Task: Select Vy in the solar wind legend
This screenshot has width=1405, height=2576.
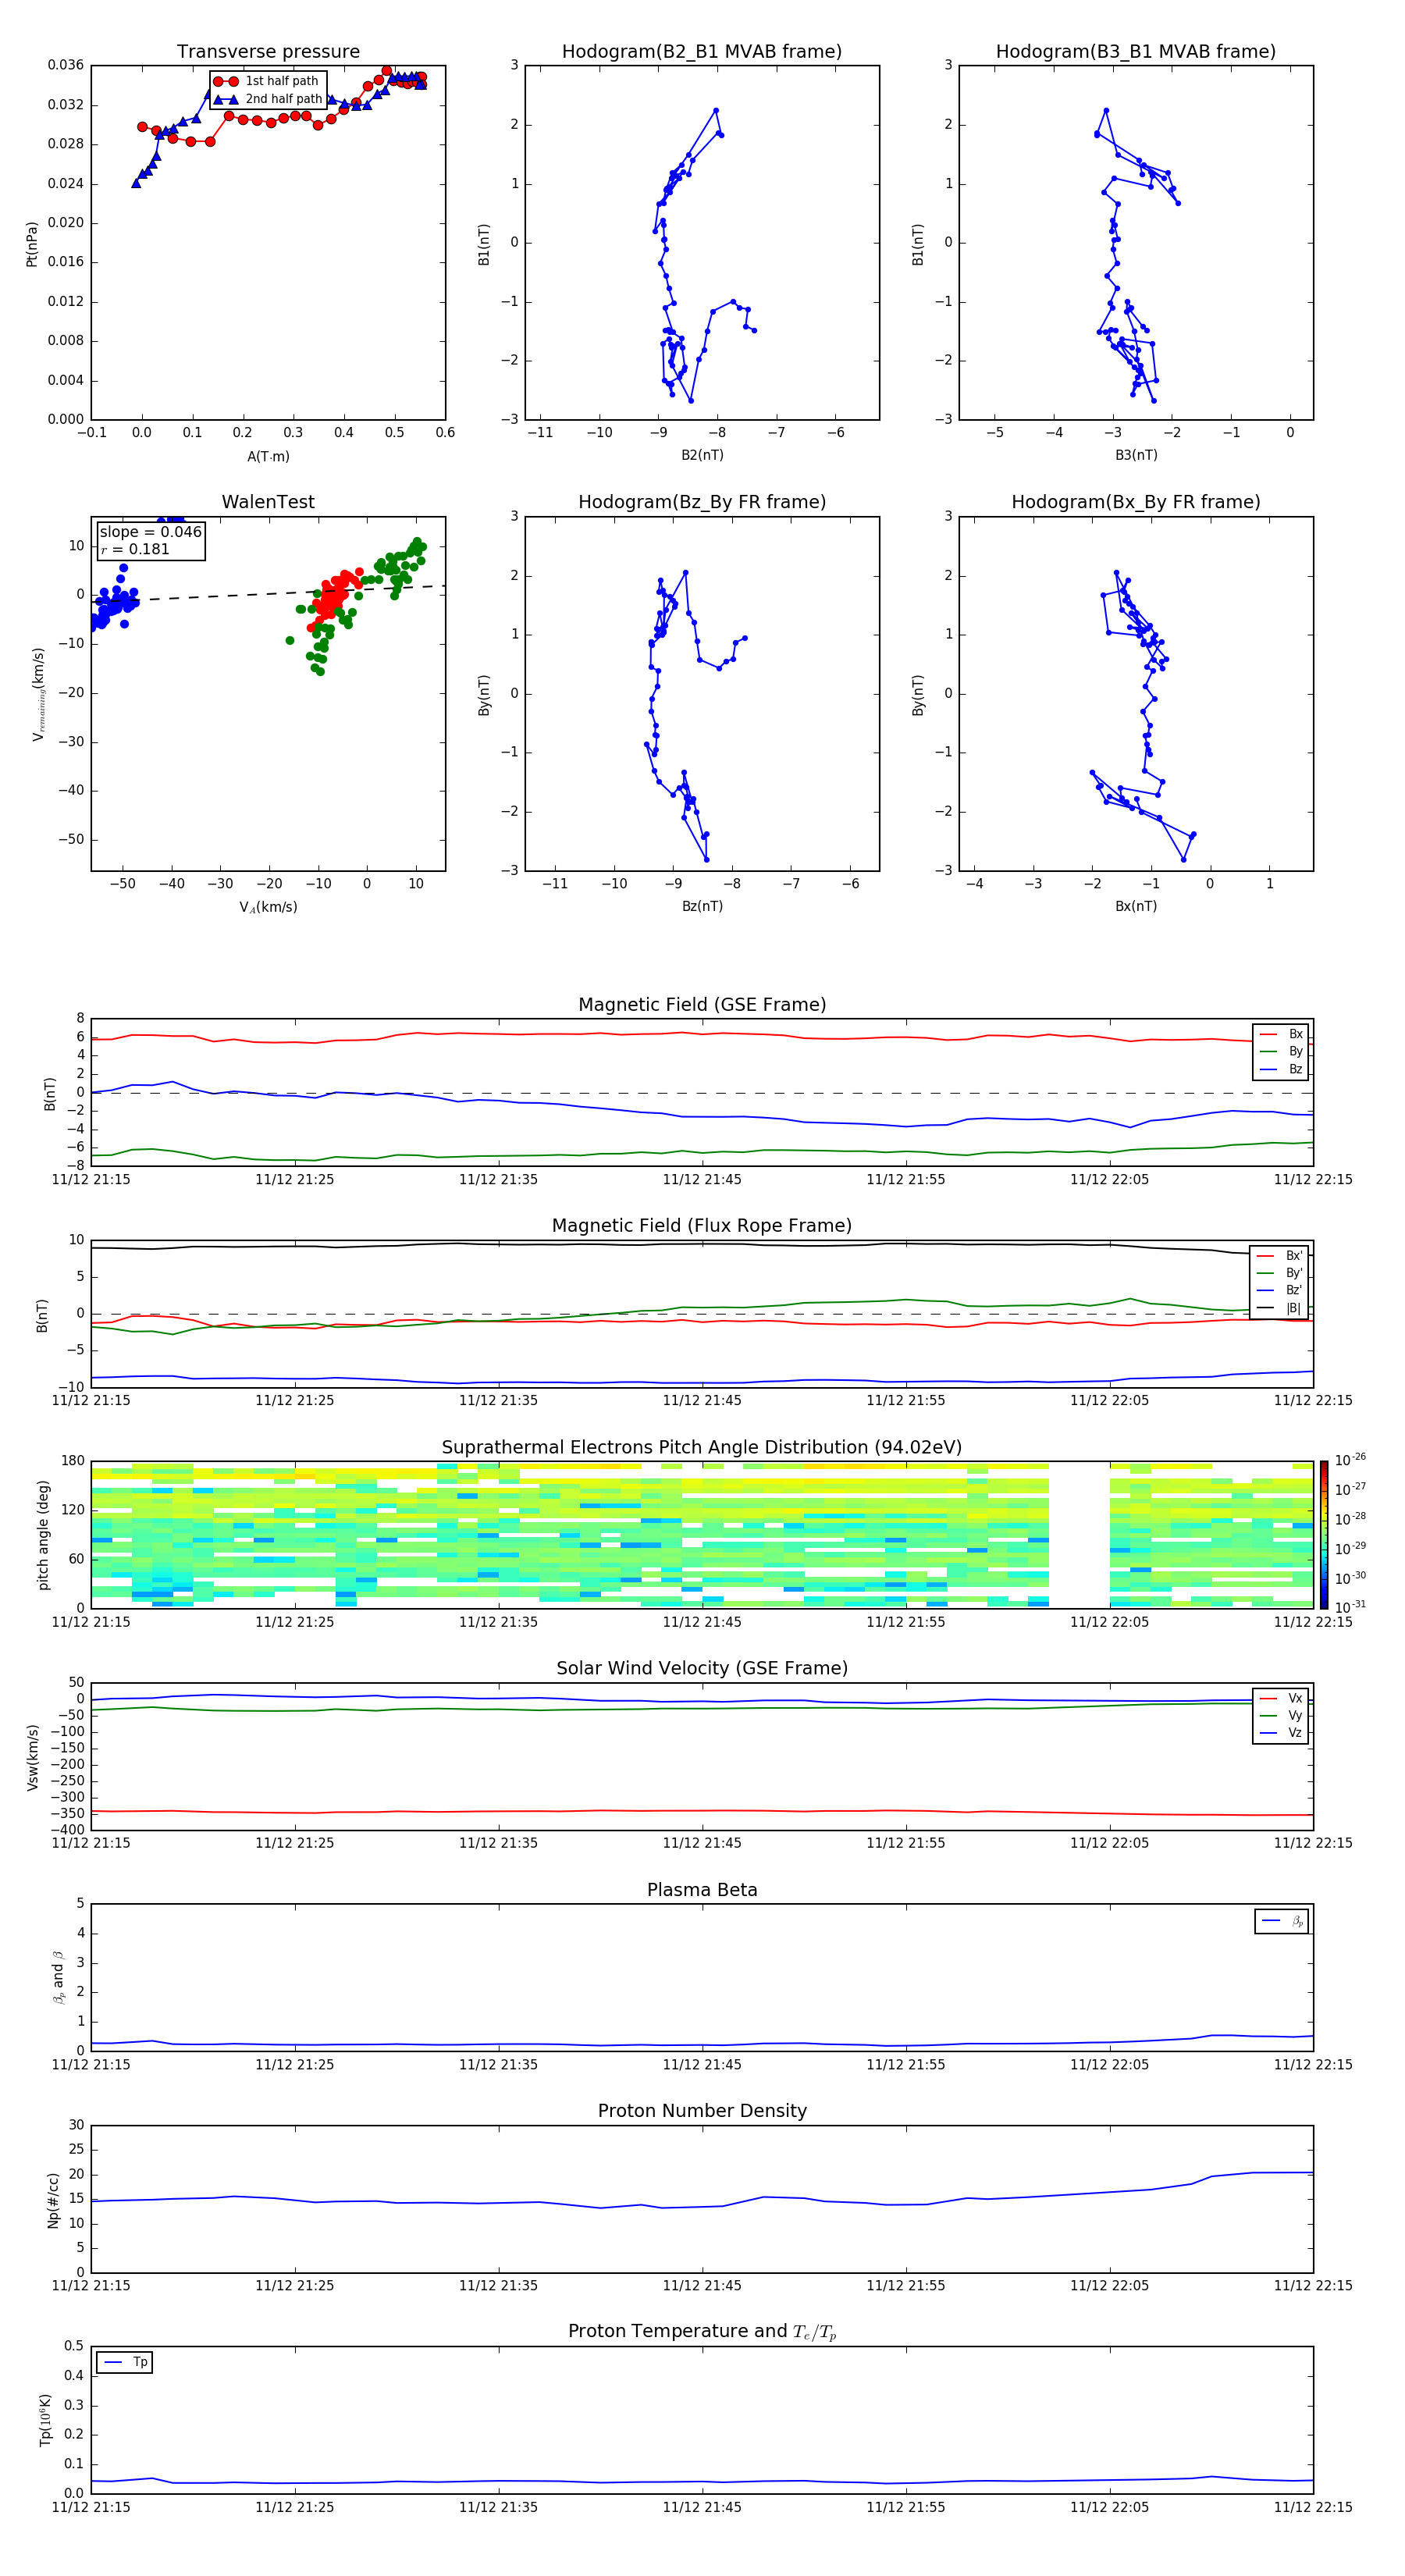Action: point(1281,1715)
